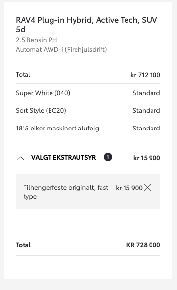
Task: Click the extras subtotal kr 15 900 in header
Action: pyautogui.click(x=147, y=158)
